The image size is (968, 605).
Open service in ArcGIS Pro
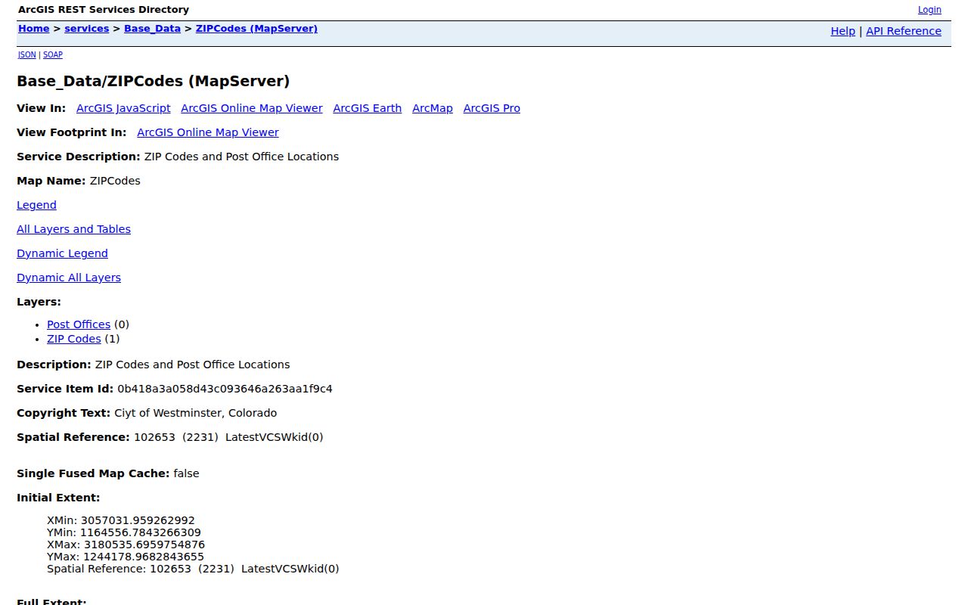point(492,108)
